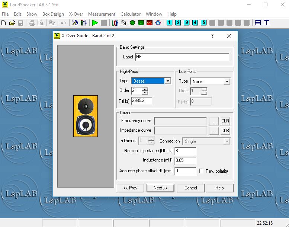This screenshot has width=289, height=227.
Task: Open the hammer-and-wrench tools icon
Action: [x=75, y=23]
